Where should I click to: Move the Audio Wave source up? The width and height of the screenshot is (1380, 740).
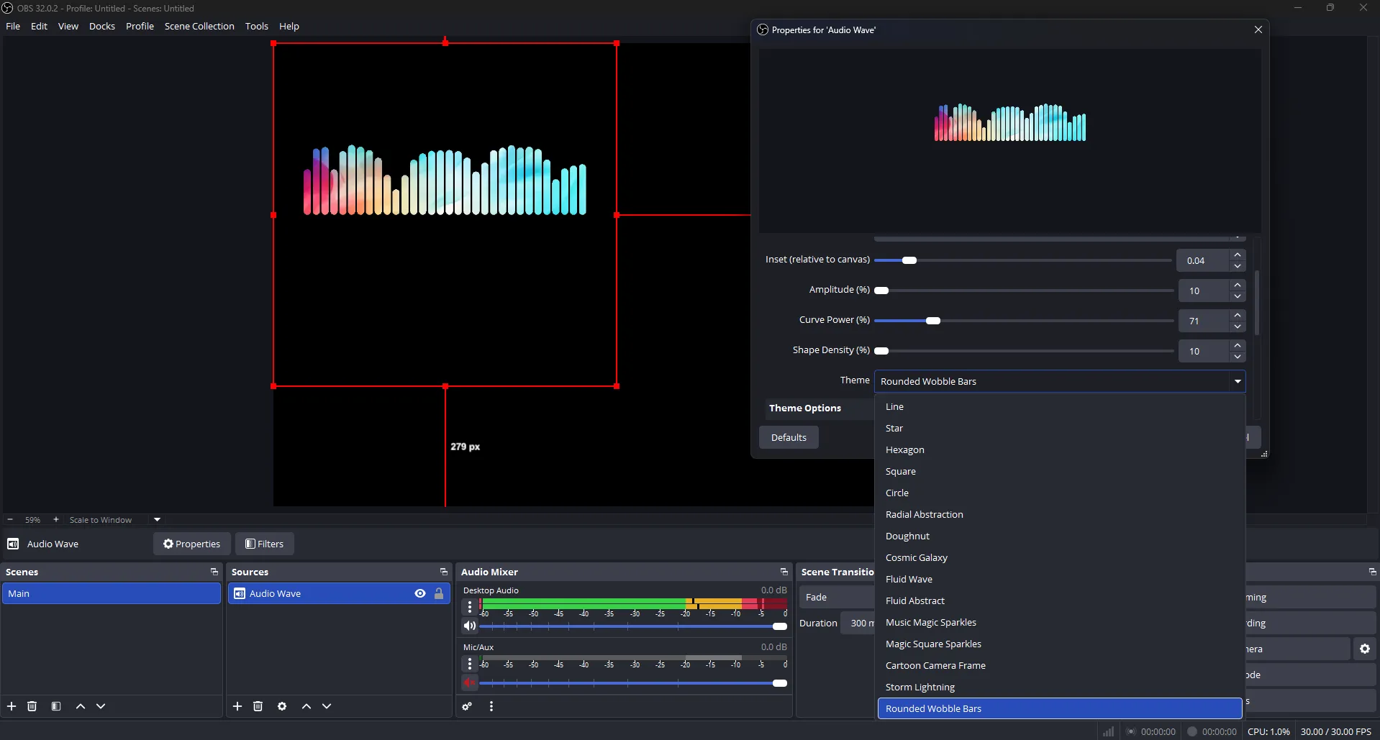pos(307,706)
